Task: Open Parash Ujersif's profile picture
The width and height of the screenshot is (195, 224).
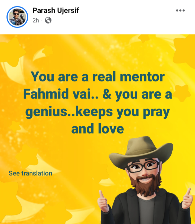Action: click(17, 17)
